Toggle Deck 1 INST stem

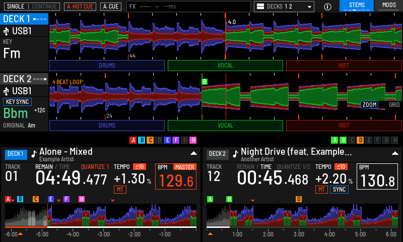(344, 66)
